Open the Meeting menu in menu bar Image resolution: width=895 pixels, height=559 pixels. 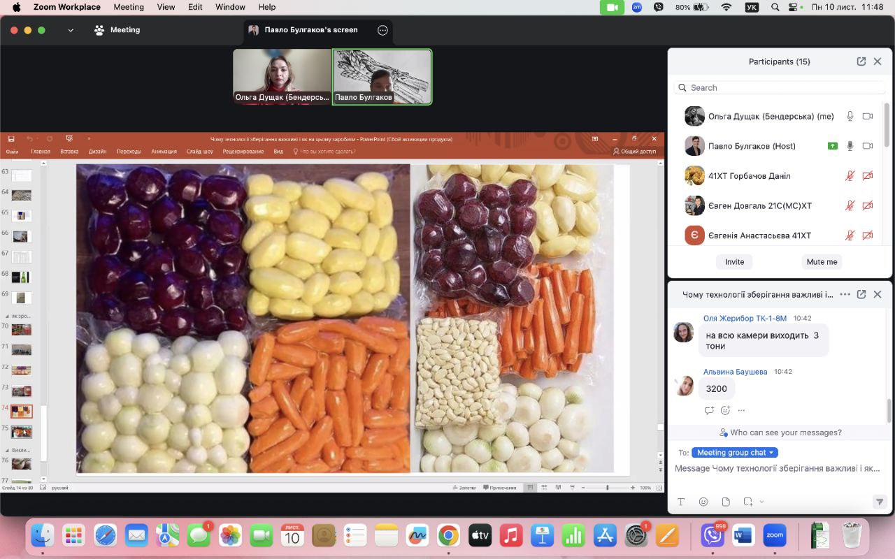129,7
